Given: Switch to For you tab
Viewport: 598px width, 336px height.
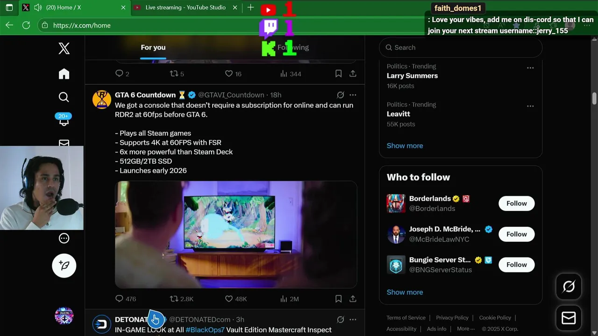Looking at the screenshot, I should [x=153, y=47].
